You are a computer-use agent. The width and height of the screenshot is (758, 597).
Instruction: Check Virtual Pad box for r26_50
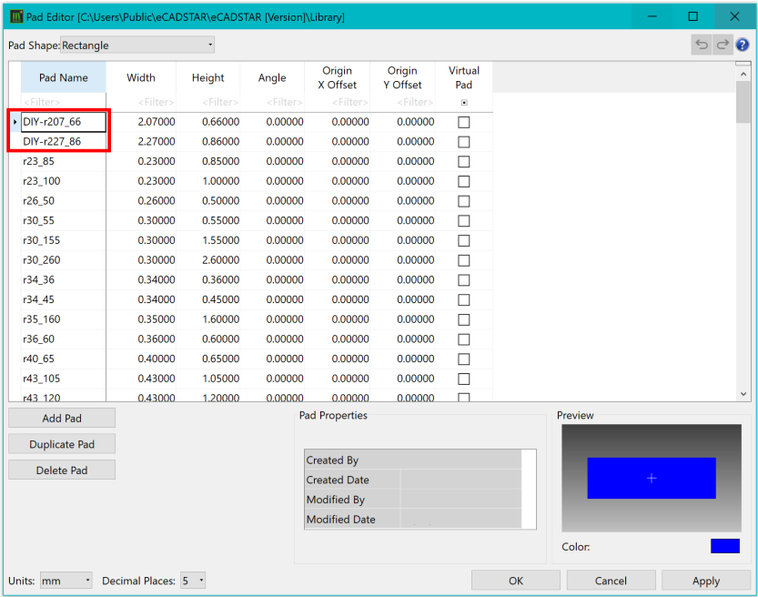[463, 201]
